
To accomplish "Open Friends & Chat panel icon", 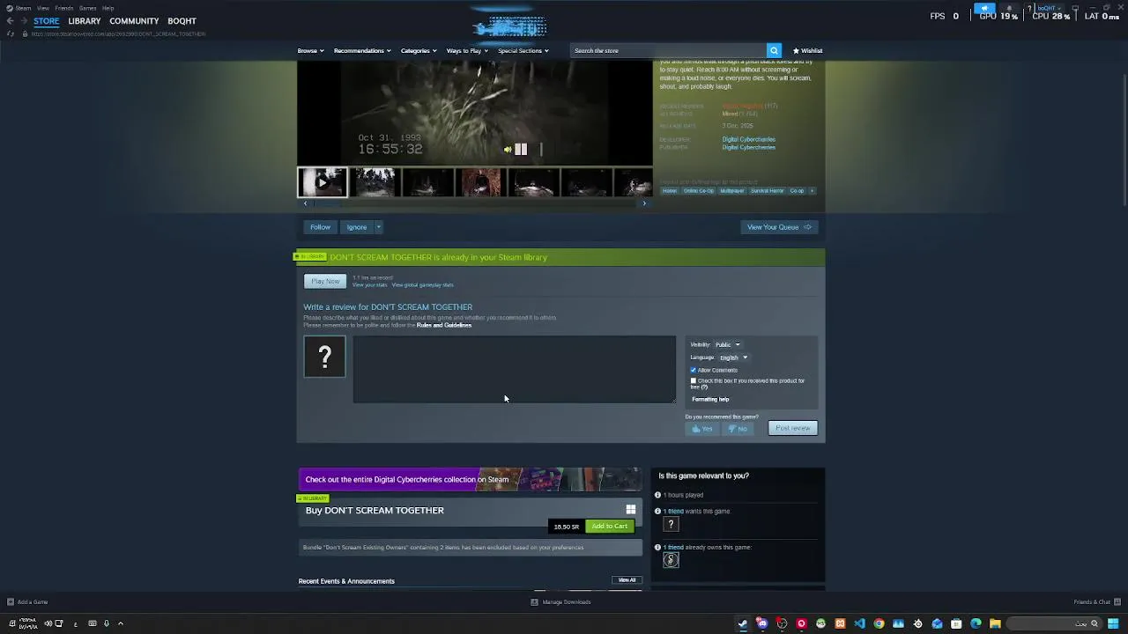I will click(x=1116, y=602).
